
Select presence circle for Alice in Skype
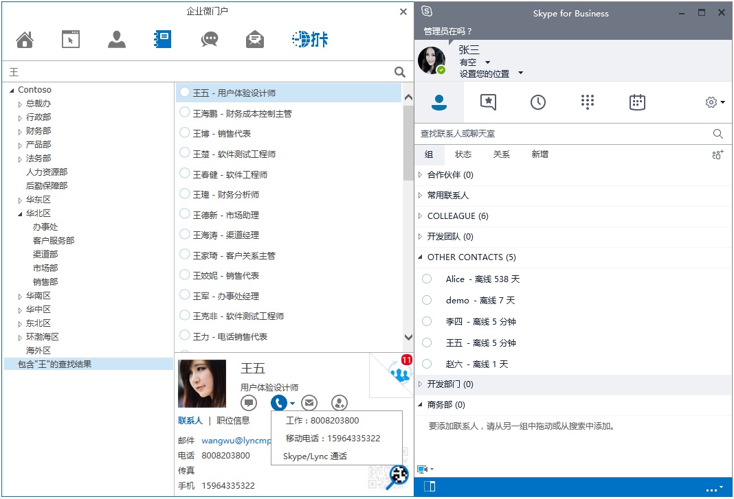(427, 279)
